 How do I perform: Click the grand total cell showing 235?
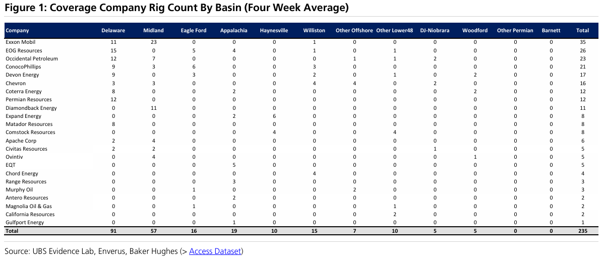[582, 231]
